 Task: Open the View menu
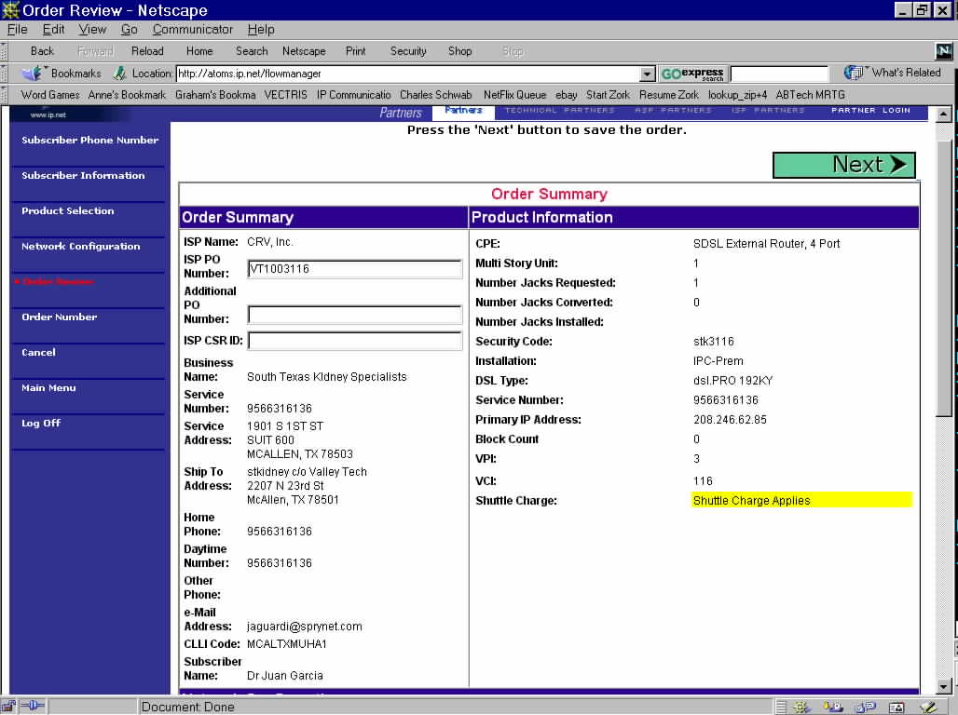pyautogui.click(x=92, y=29)
